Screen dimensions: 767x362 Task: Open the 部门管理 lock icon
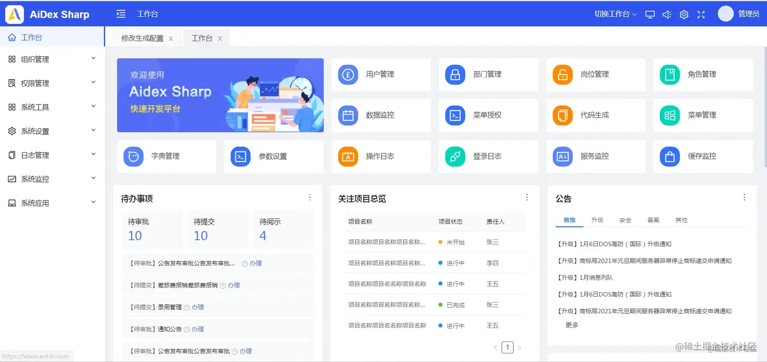pyautogui.click(x=455, y=75)
